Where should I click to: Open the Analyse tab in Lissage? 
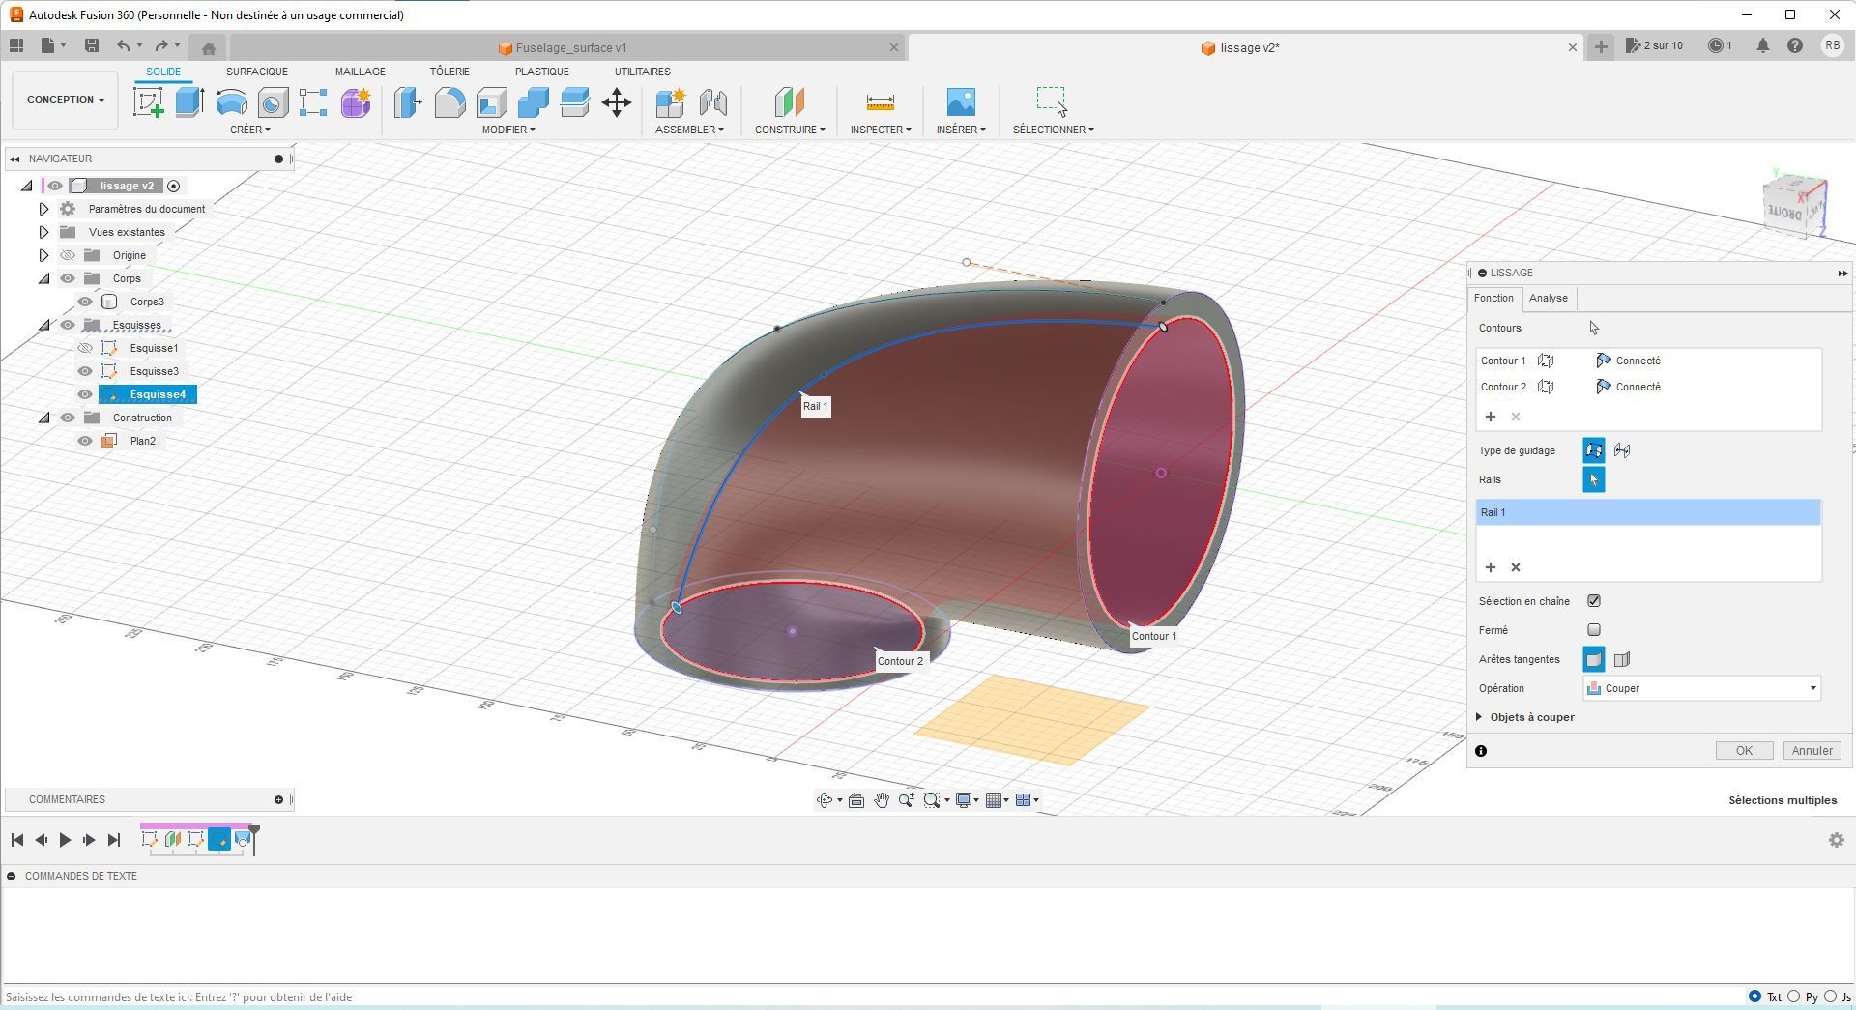point(1549,298)
